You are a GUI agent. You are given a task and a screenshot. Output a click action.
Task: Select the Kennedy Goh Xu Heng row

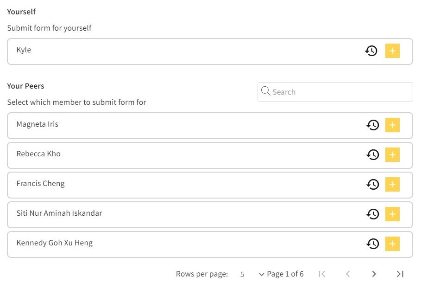click(210, 244)
